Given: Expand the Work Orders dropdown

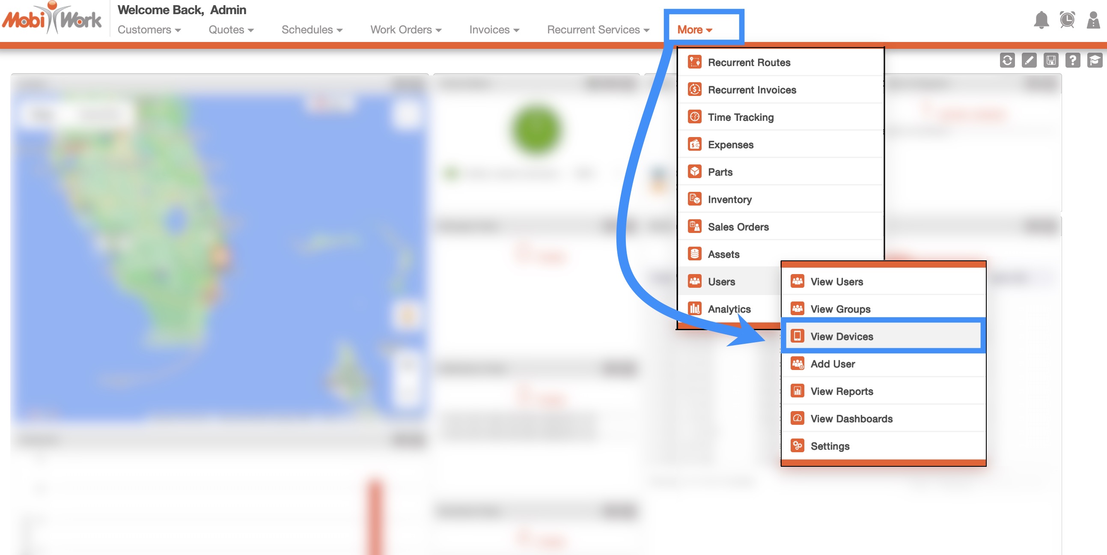Looking at the screenshot, I should point(406,30).
